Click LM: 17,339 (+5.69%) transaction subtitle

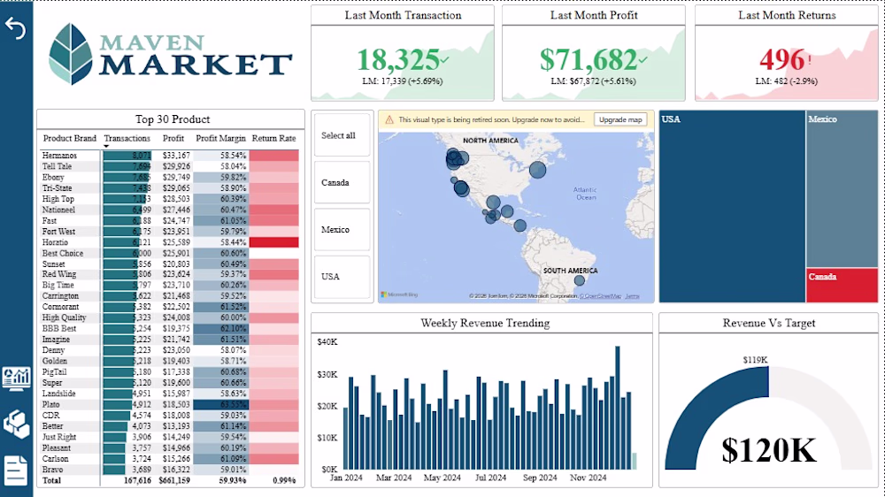[x=403, y=81]
